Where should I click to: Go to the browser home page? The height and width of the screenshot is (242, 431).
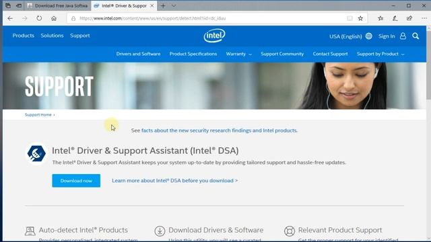point(54,18)
